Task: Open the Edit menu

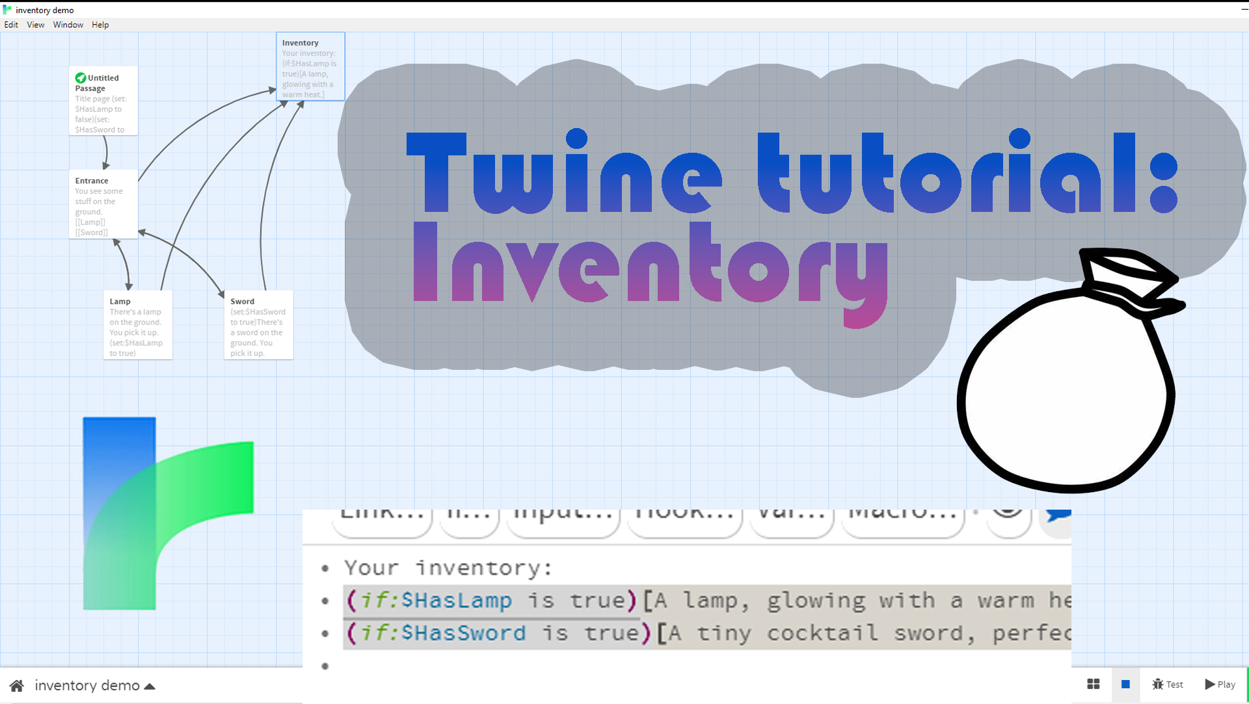Action: [x=10, y=25]
